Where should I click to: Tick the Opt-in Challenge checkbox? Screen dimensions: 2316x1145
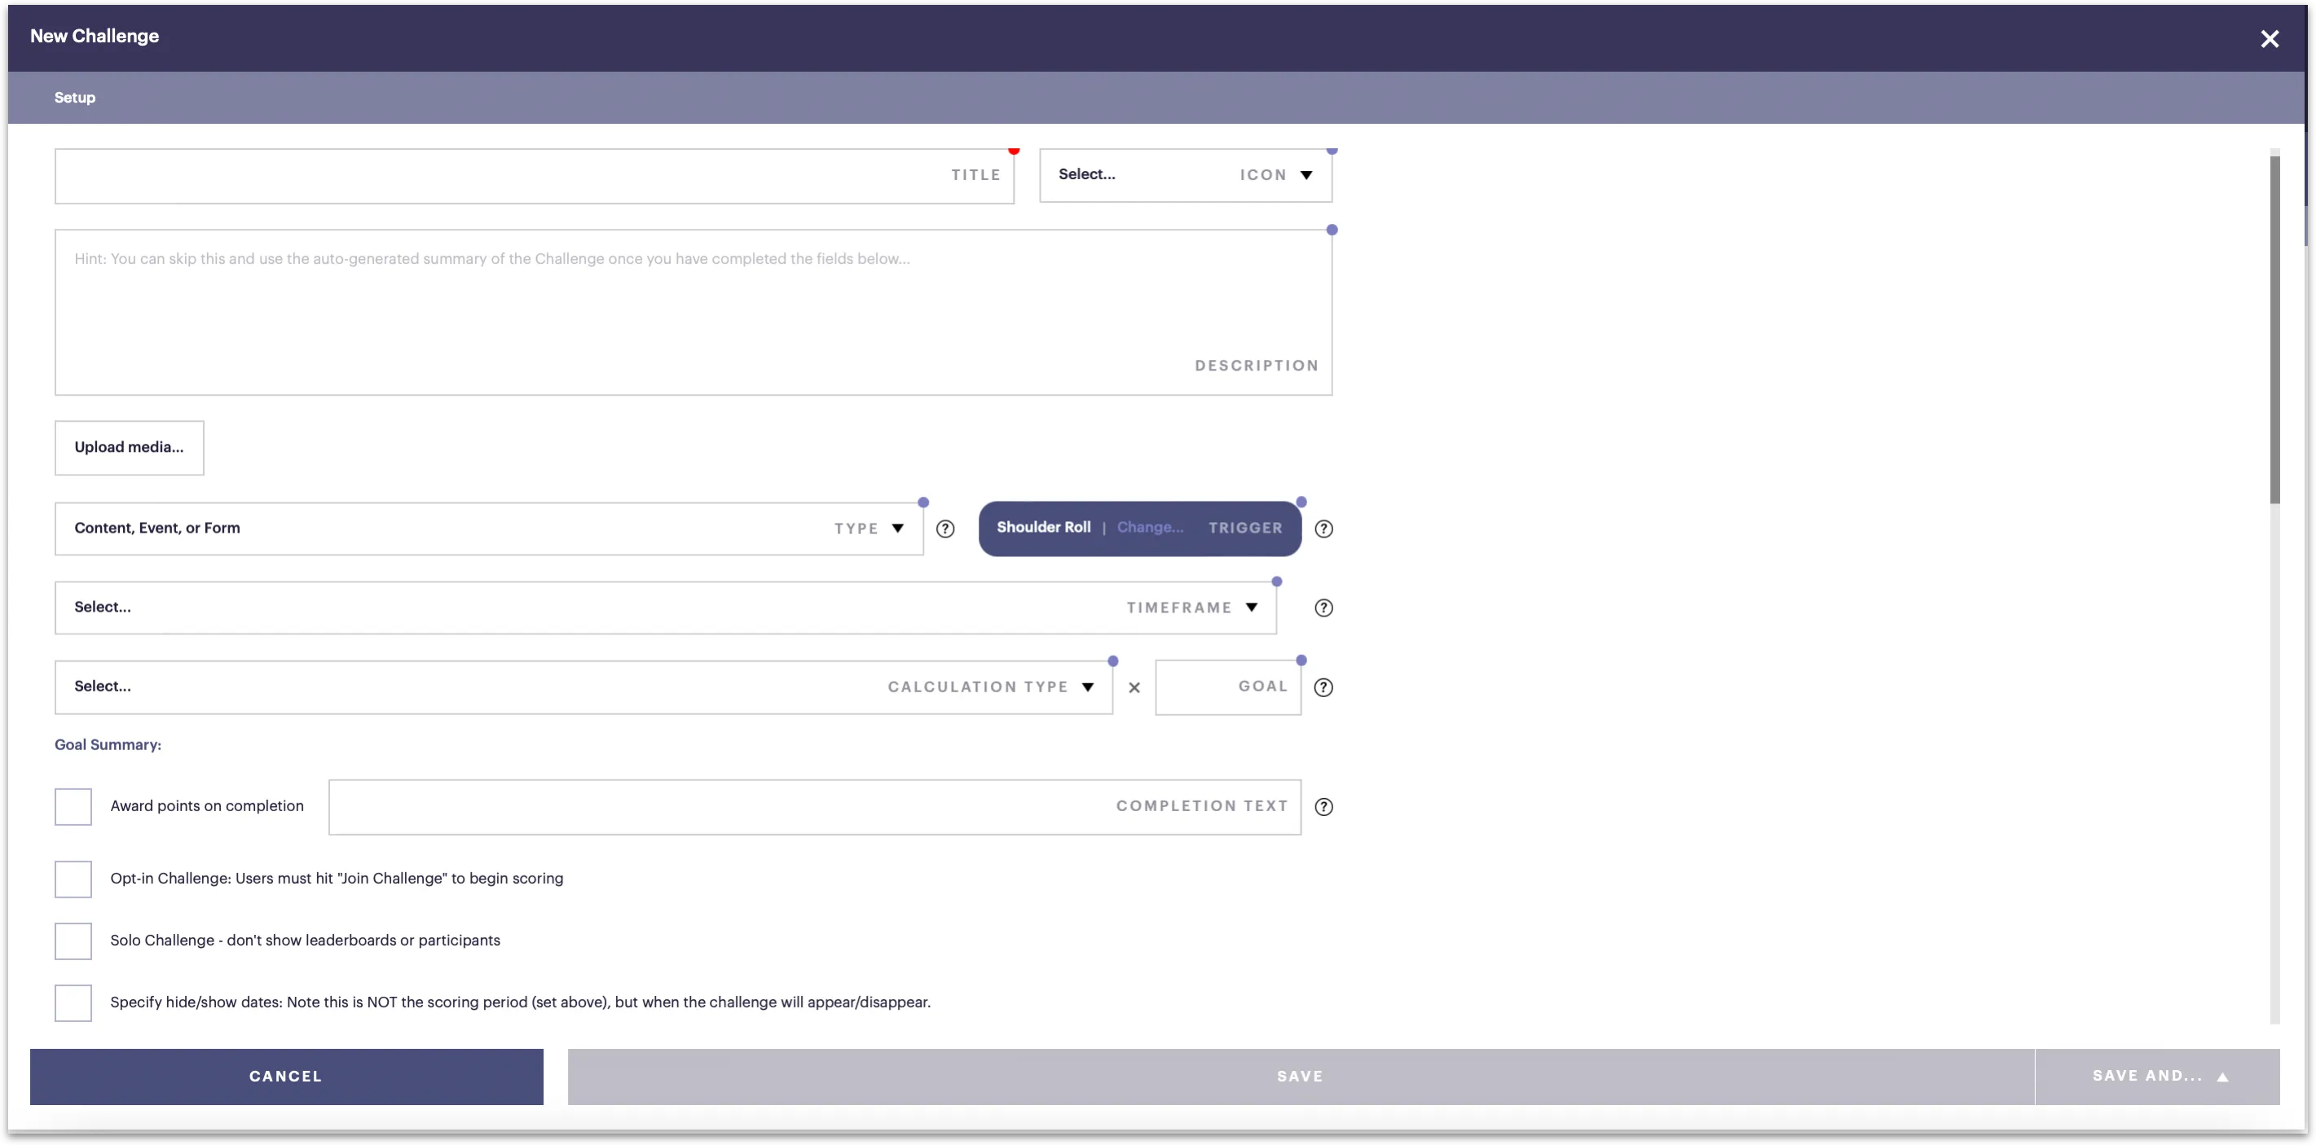[73, 879]
